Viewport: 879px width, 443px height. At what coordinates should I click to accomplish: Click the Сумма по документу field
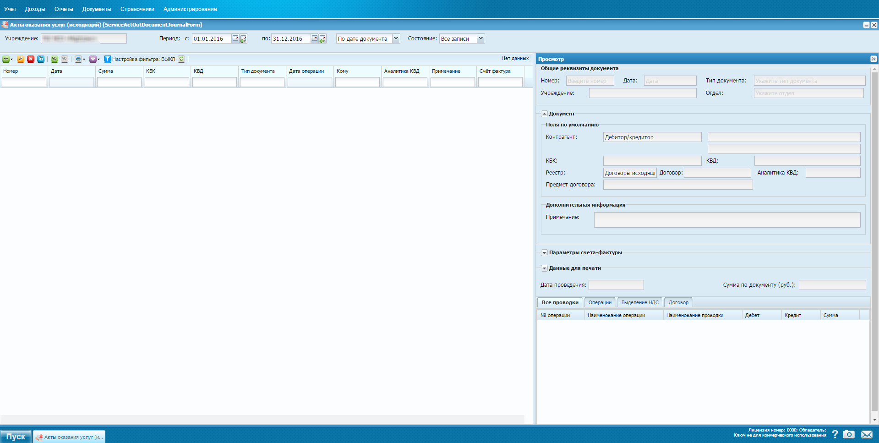(x=832, y=285)
